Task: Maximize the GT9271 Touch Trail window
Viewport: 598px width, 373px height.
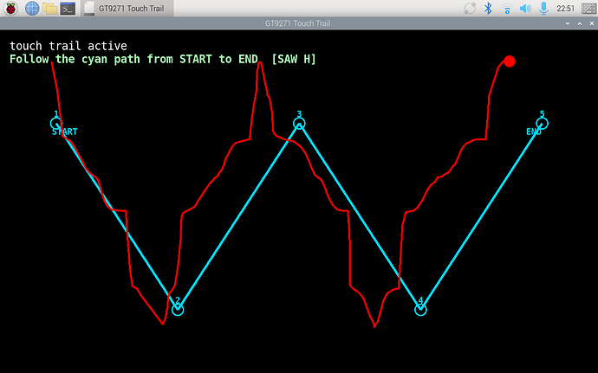Action: (580, 23)
